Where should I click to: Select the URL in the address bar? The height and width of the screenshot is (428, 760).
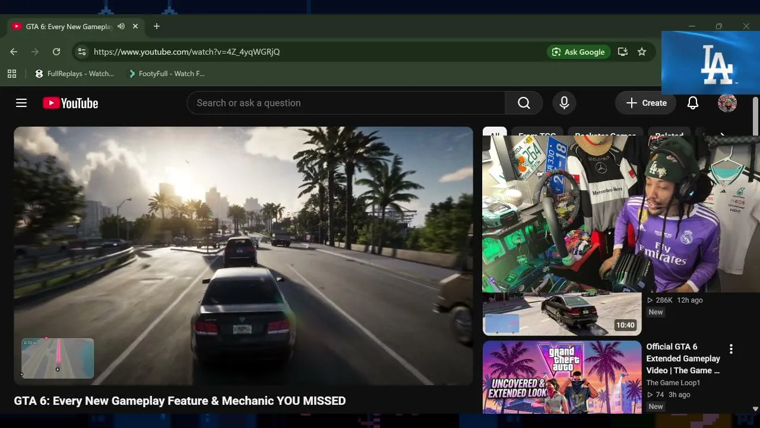186,52
